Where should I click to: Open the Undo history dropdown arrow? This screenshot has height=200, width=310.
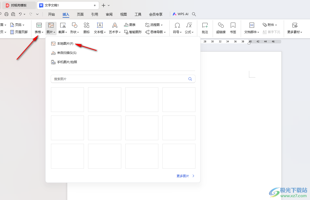tap(24, 14)
